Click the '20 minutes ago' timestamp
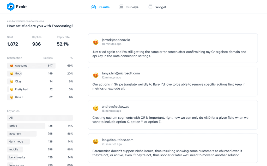The image size is (267, 166). [112, 144]
